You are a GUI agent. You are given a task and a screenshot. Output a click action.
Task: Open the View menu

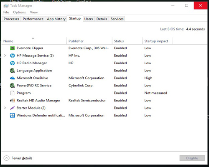[x=34, y=12]
